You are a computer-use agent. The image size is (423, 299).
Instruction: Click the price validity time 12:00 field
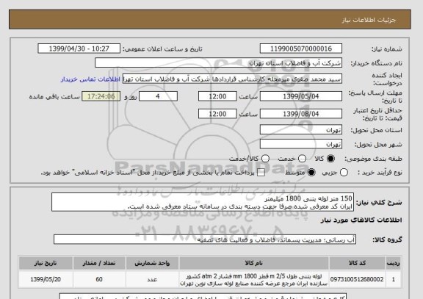point(217,114)
